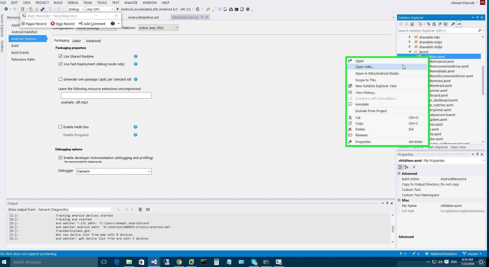Click the help icon beside Generate one package
The image size is (489, 267).
(136, 79)
